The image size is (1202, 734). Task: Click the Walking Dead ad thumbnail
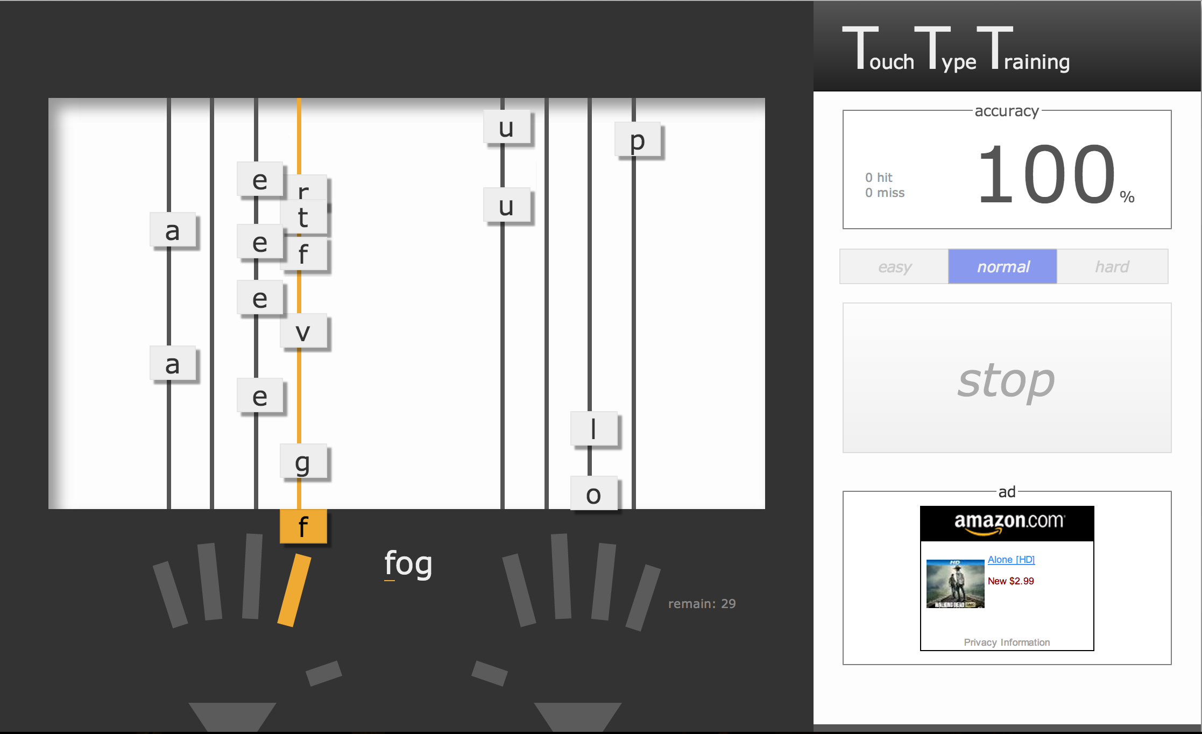[x=955, y=584]
